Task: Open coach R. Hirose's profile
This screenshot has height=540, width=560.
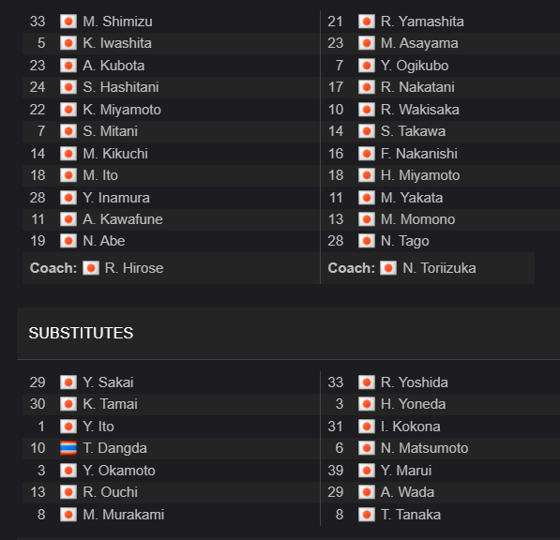Action: (x=134, y=268)
